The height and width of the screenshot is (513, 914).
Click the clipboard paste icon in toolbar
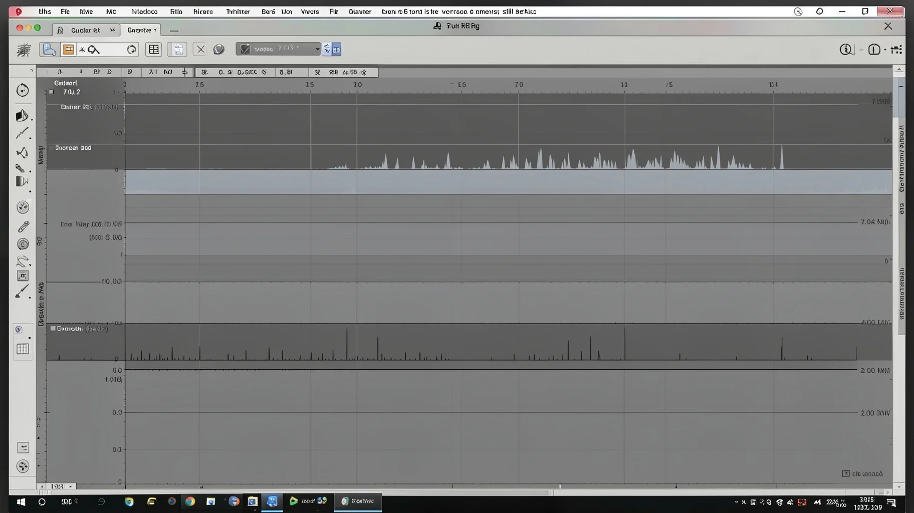pos(178,49)
